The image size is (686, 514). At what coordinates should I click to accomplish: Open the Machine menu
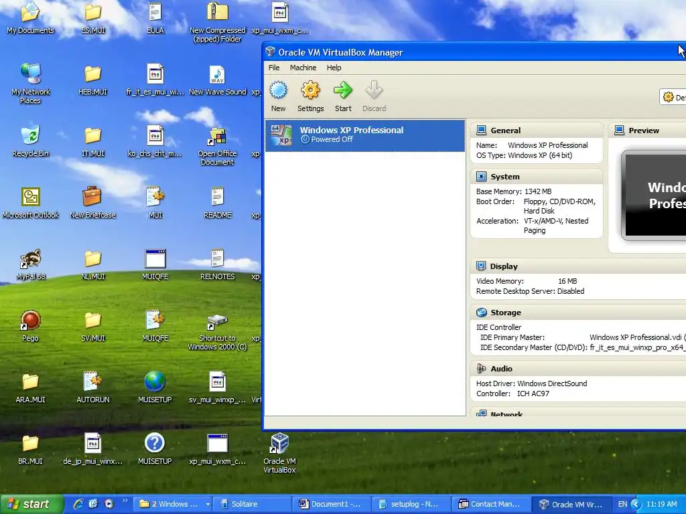coord(303,68)
